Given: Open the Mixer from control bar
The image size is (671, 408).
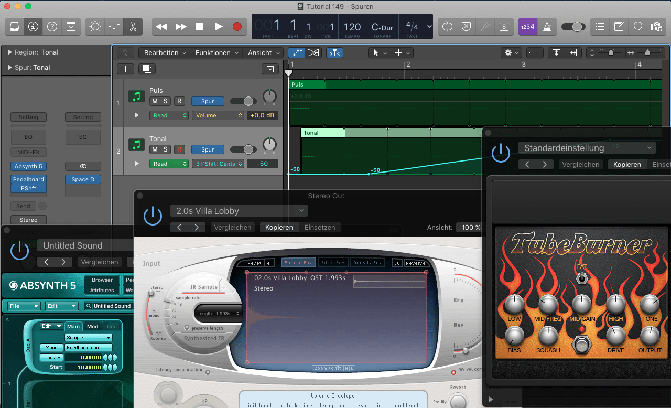Looking at the screenshot, I should coord(114,26).
